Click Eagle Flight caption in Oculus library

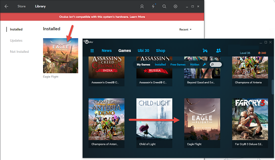point(51,77)
